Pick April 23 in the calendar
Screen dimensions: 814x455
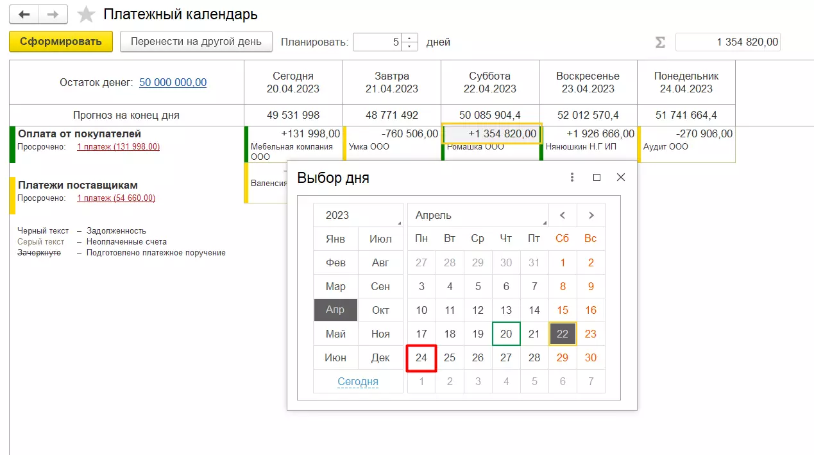pos(591,334)
